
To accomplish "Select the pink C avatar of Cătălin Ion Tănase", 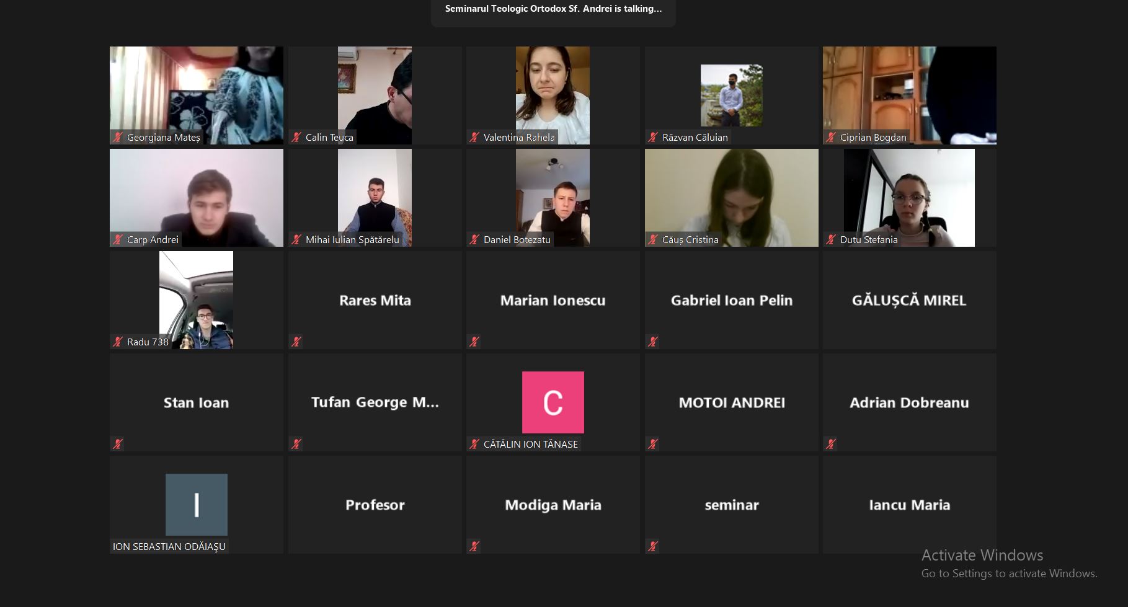I will point(553,402).
